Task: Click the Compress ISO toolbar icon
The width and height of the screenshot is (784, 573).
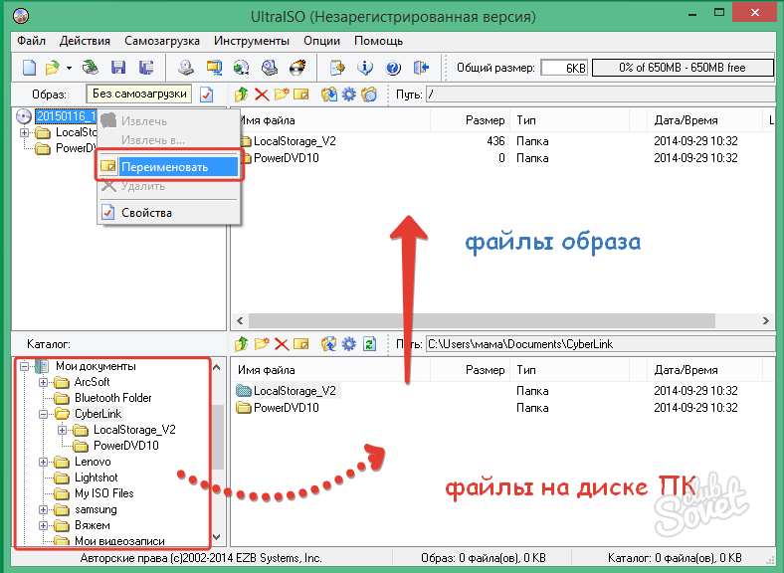Action: 214,68
